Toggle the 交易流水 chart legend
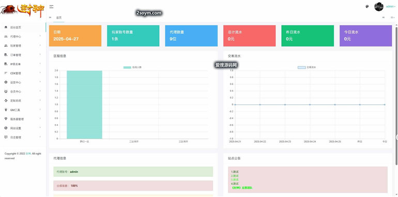Viewport: 398px width, 197px height. point(307,67)
